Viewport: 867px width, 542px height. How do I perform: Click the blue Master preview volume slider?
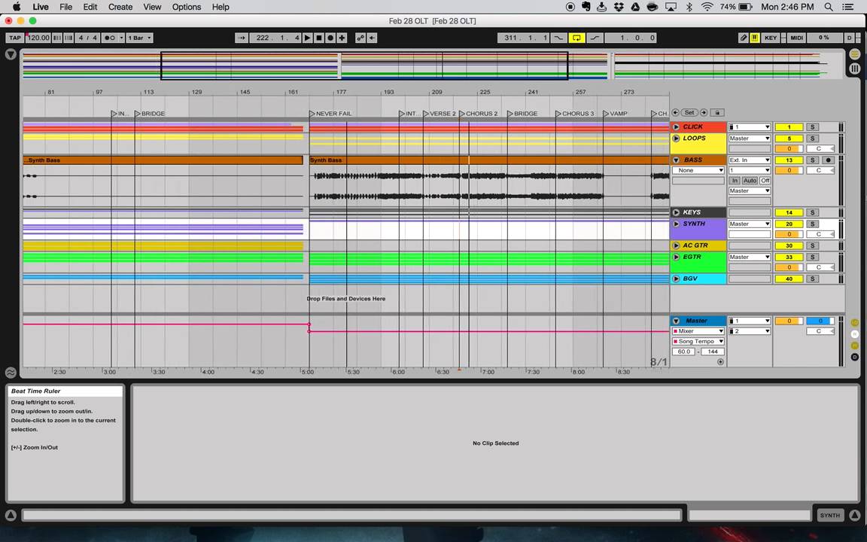[x=820, y=321]
